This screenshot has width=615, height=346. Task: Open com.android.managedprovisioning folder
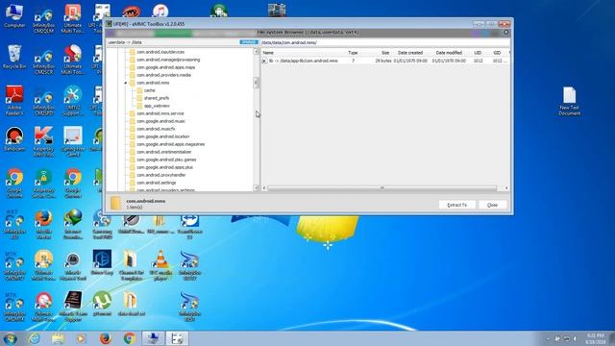(x=168, y=60)
